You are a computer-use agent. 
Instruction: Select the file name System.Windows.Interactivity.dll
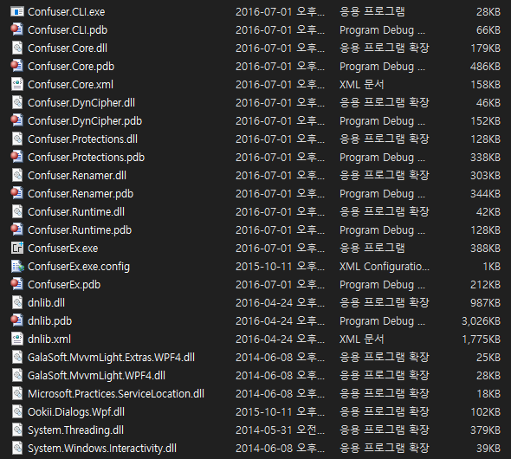[102, 449]
